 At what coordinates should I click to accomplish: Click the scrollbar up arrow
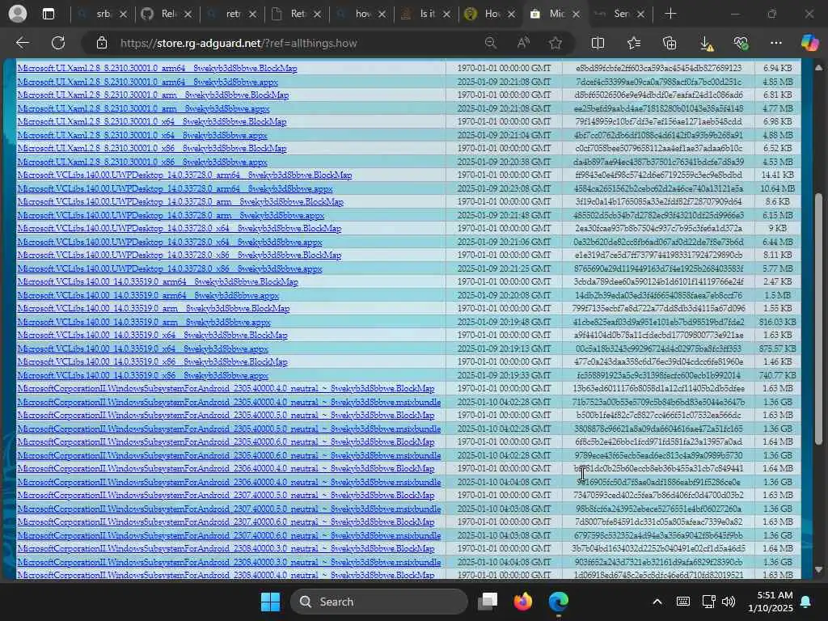click(x=818, y=68)
